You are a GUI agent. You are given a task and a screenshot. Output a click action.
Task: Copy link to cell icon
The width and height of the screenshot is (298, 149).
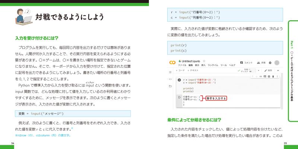click(261, 76)
